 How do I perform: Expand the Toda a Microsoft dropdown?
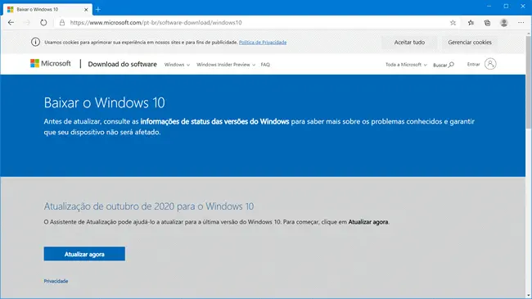coord(406,65)
